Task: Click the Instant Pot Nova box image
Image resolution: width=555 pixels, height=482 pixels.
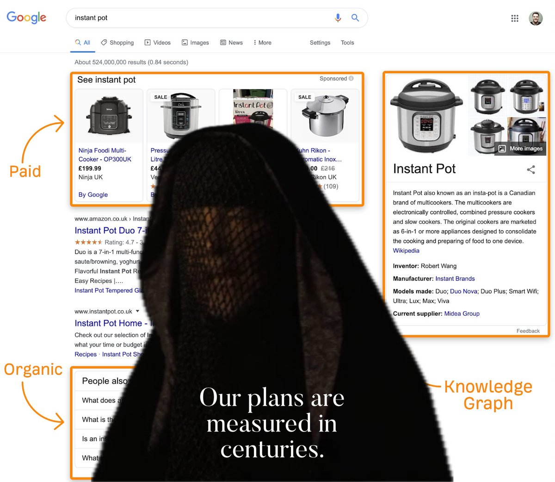Action: pos(253,109)
